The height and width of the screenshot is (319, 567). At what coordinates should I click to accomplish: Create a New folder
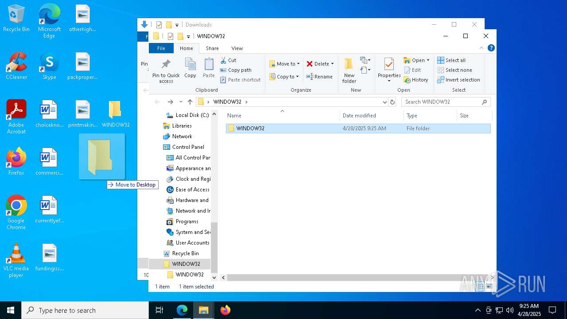349,70
